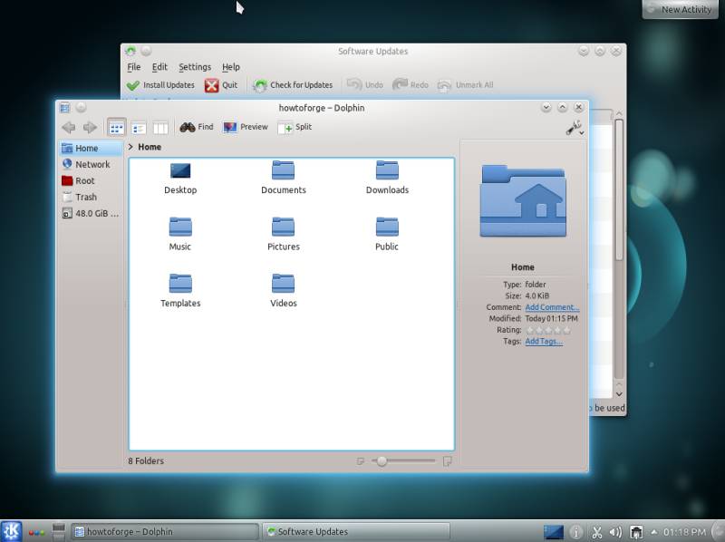Image resolution: width=725 pixels, height=542 pixels.
Task: Select Network in Places panel
Action: coord(91,164)
